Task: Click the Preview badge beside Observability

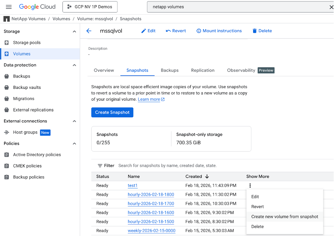Action: (266, 70)
